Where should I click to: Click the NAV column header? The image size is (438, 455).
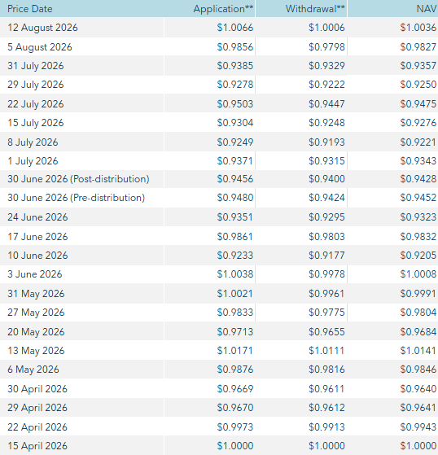pos(426,9)
